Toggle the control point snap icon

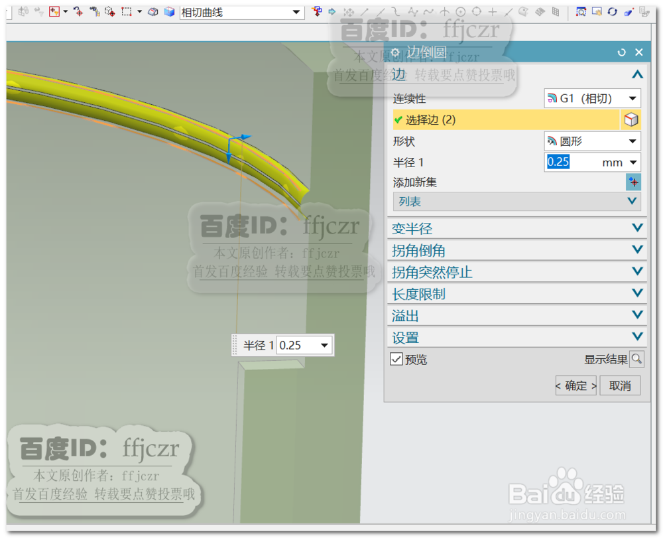coord(412,11)
